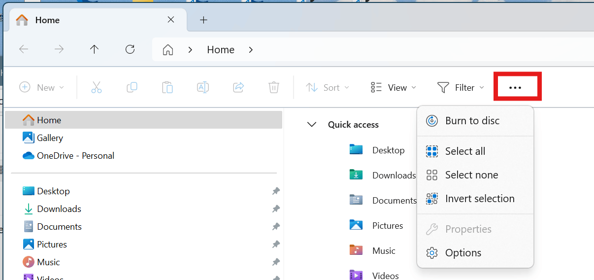The image size is (594, 280).
Task: Click the Cut scissors icon
Action: [x=97, y=88]
